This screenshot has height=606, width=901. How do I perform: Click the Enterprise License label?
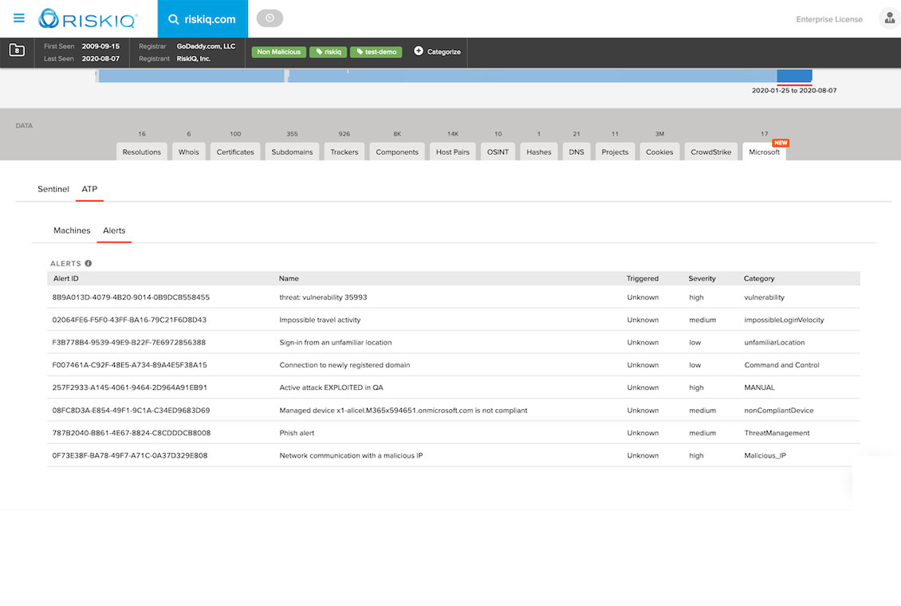pos(829,19)
